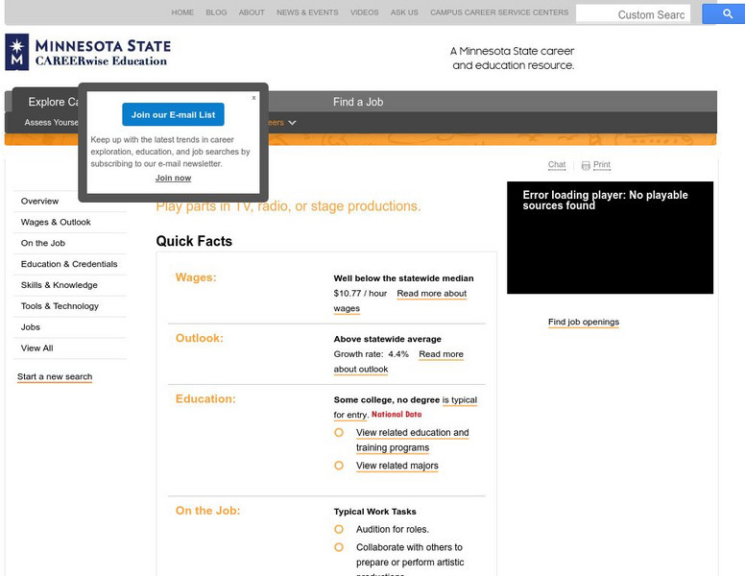
Task: Click the National Data label
Action: [397, 415]
